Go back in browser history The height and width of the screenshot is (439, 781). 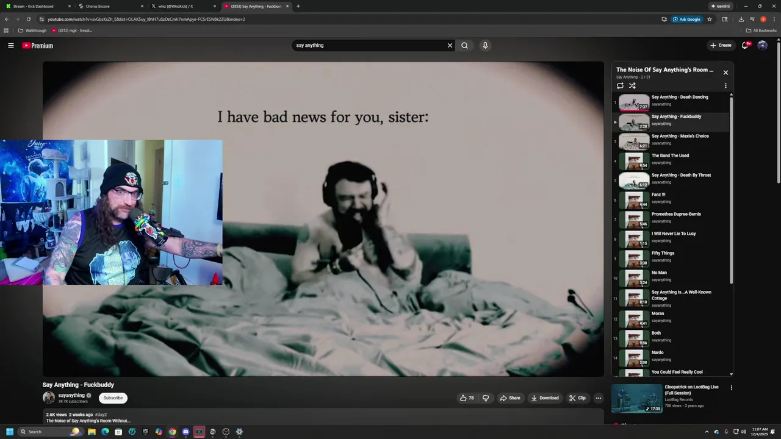pos(7,19)
